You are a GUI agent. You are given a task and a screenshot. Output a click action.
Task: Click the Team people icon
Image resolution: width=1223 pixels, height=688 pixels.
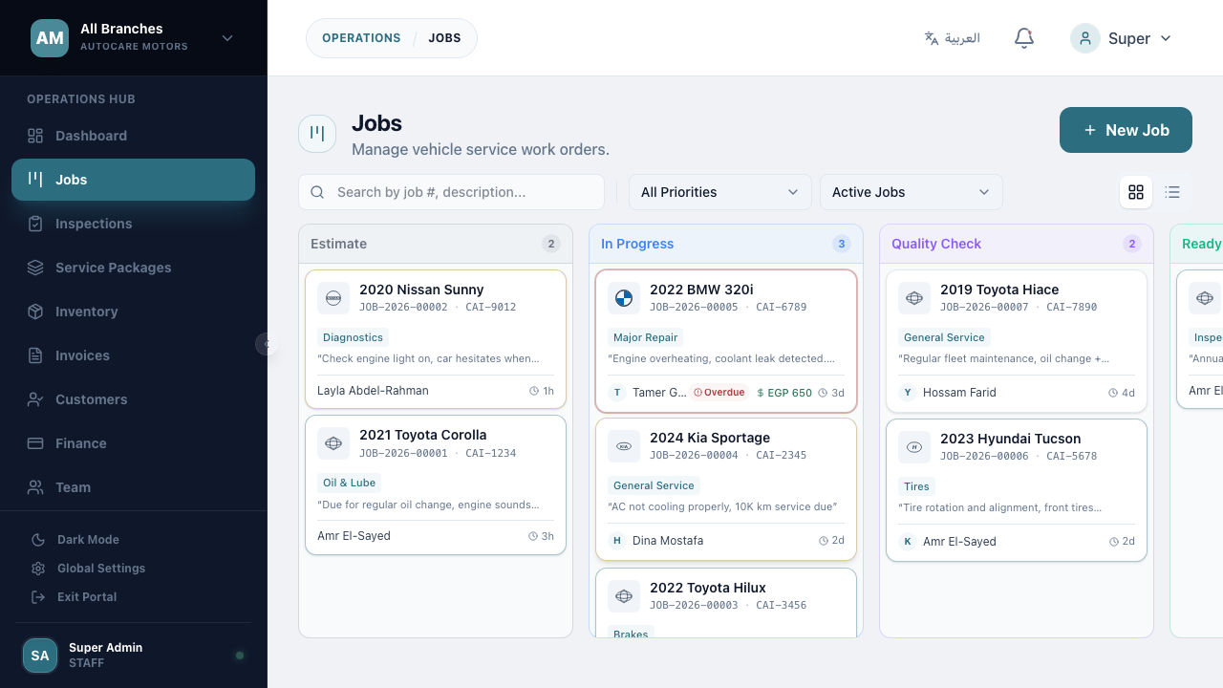pos(35,487)
